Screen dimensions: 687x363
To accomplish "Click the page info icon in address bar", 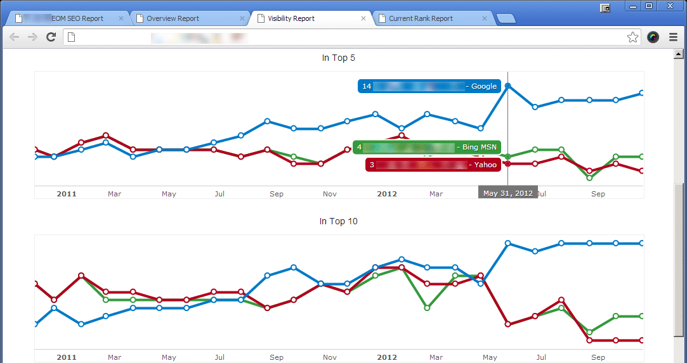I will click(x=72, y=37).
